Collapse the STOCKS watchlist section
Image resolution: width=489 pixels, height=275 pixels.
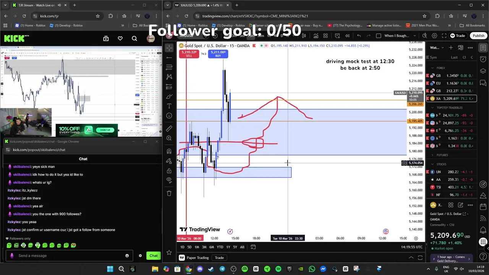coord(432,164)
